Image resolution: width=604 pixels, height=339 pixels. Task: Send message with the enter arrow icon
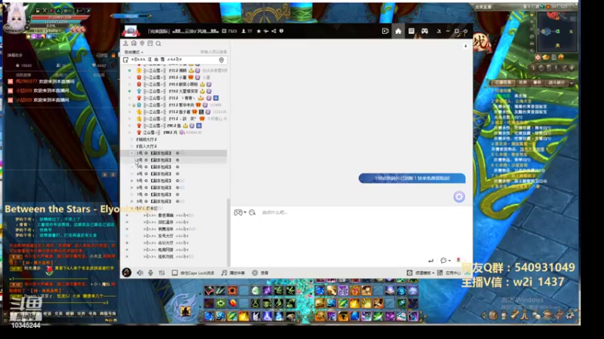coord(430,261)
